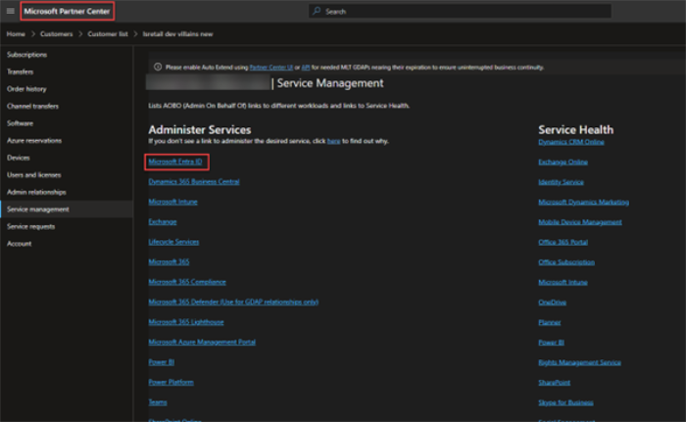Screen dimensions: 686x422
Task: Open Service requests in the sidebar
Action: click(x=30, y=226)
